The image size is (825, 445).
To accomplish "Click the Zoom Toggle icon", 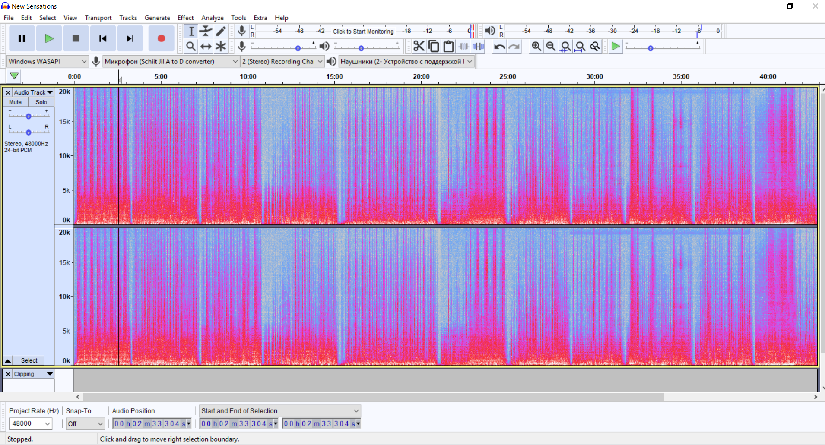I will tap(595, 46).
